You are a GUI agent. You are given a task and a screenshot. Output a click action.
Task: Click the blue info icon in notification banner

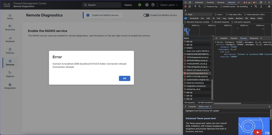point(88,15)
